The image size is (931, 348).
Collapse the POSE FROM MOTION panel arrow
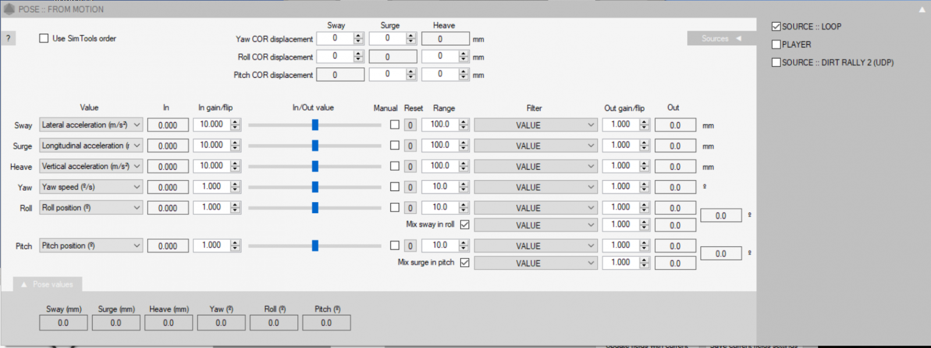coord(922,10)
